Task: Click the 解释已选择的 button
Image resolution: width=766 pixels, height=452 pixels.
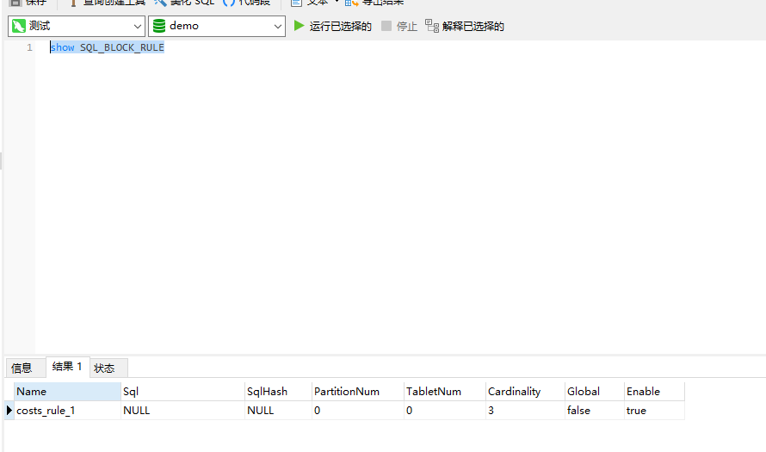Action: (x=473, y=26)
